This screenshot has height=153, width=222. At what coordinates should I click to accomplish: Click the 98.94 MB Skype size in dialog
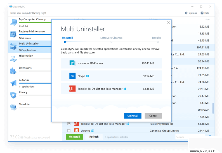point(148,76)
